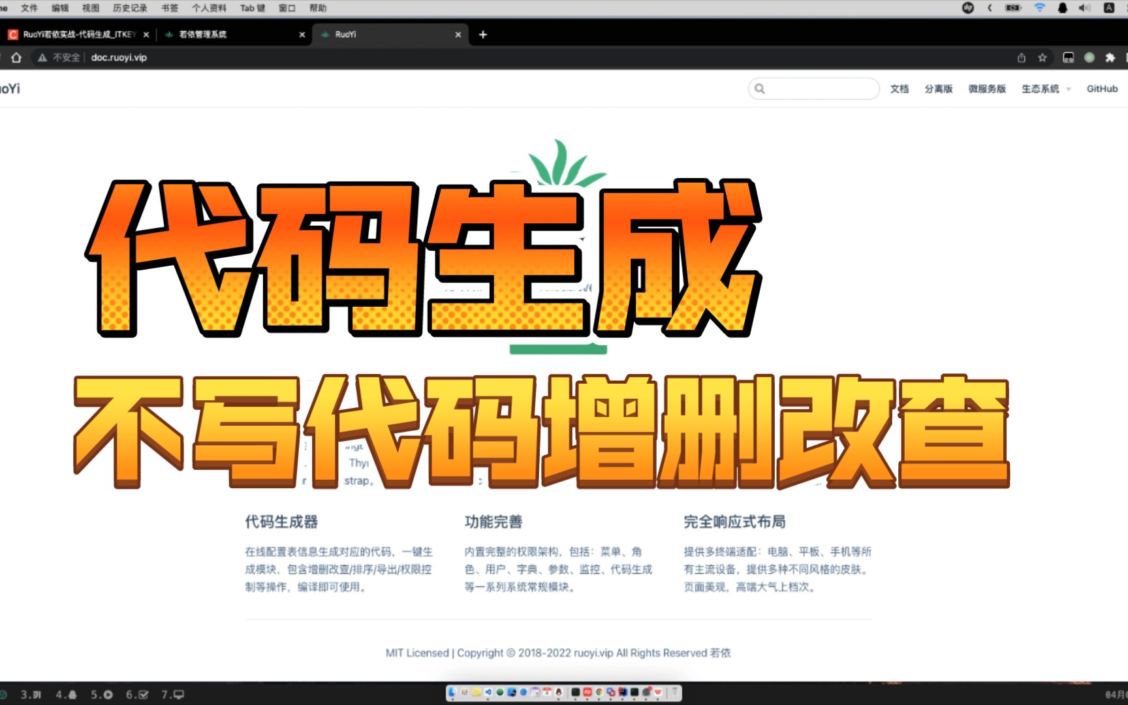
Task: Open the Chrome extensions puzzle icon
Action: 1110,58
